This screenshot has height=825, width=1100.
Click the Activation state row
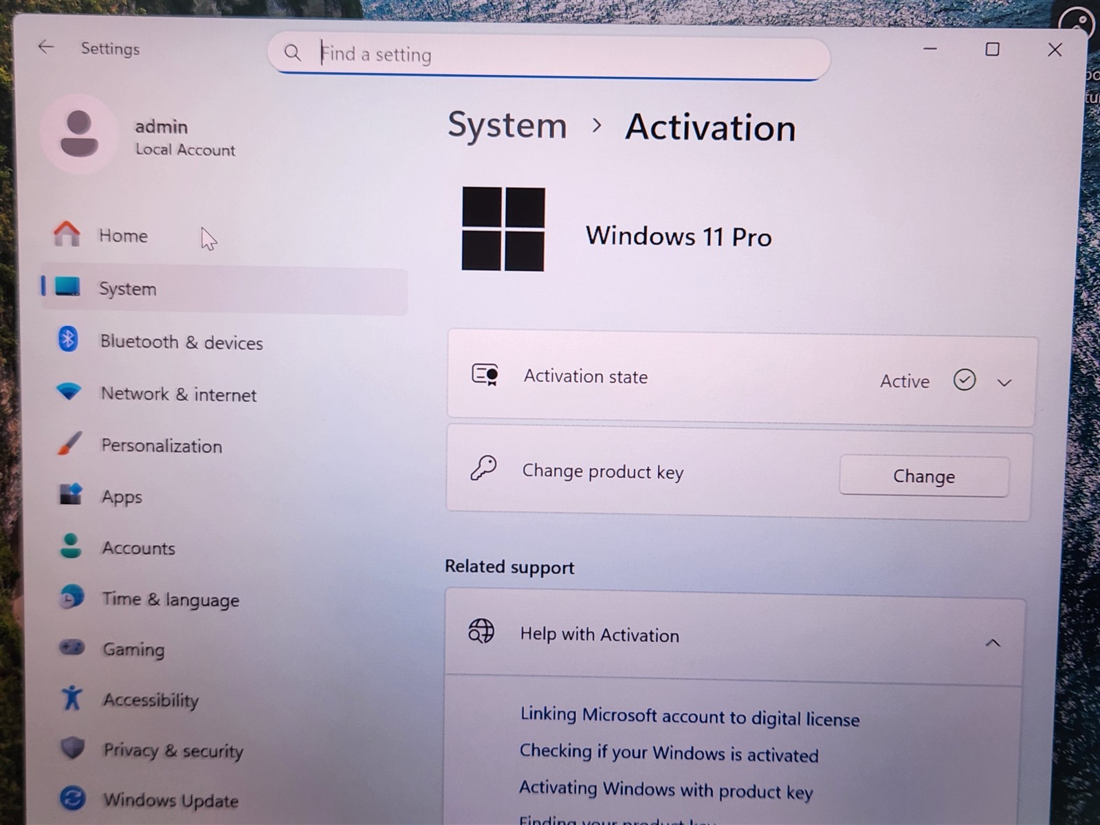(741, 377)
